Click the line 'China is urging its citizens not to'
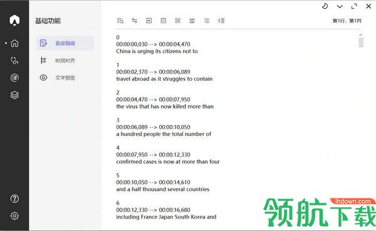This screenshot has height=231, width=376. coord(157,51)
